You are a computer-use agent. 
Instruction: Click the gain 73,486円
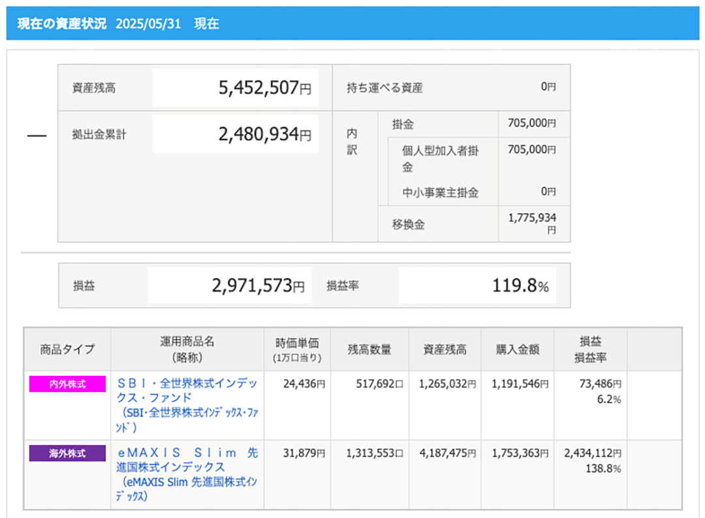[x=601, y=384]
